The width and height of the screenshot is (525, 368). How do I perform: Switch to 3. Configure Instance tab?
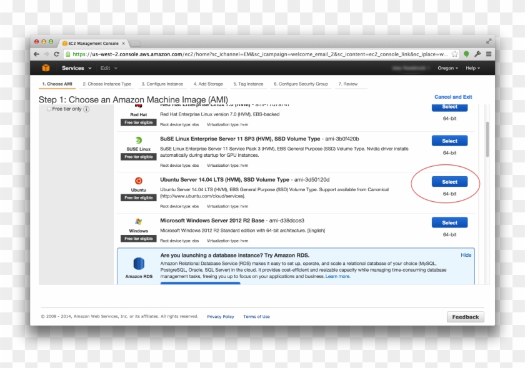pyautogui.click(x=162, y=84)
